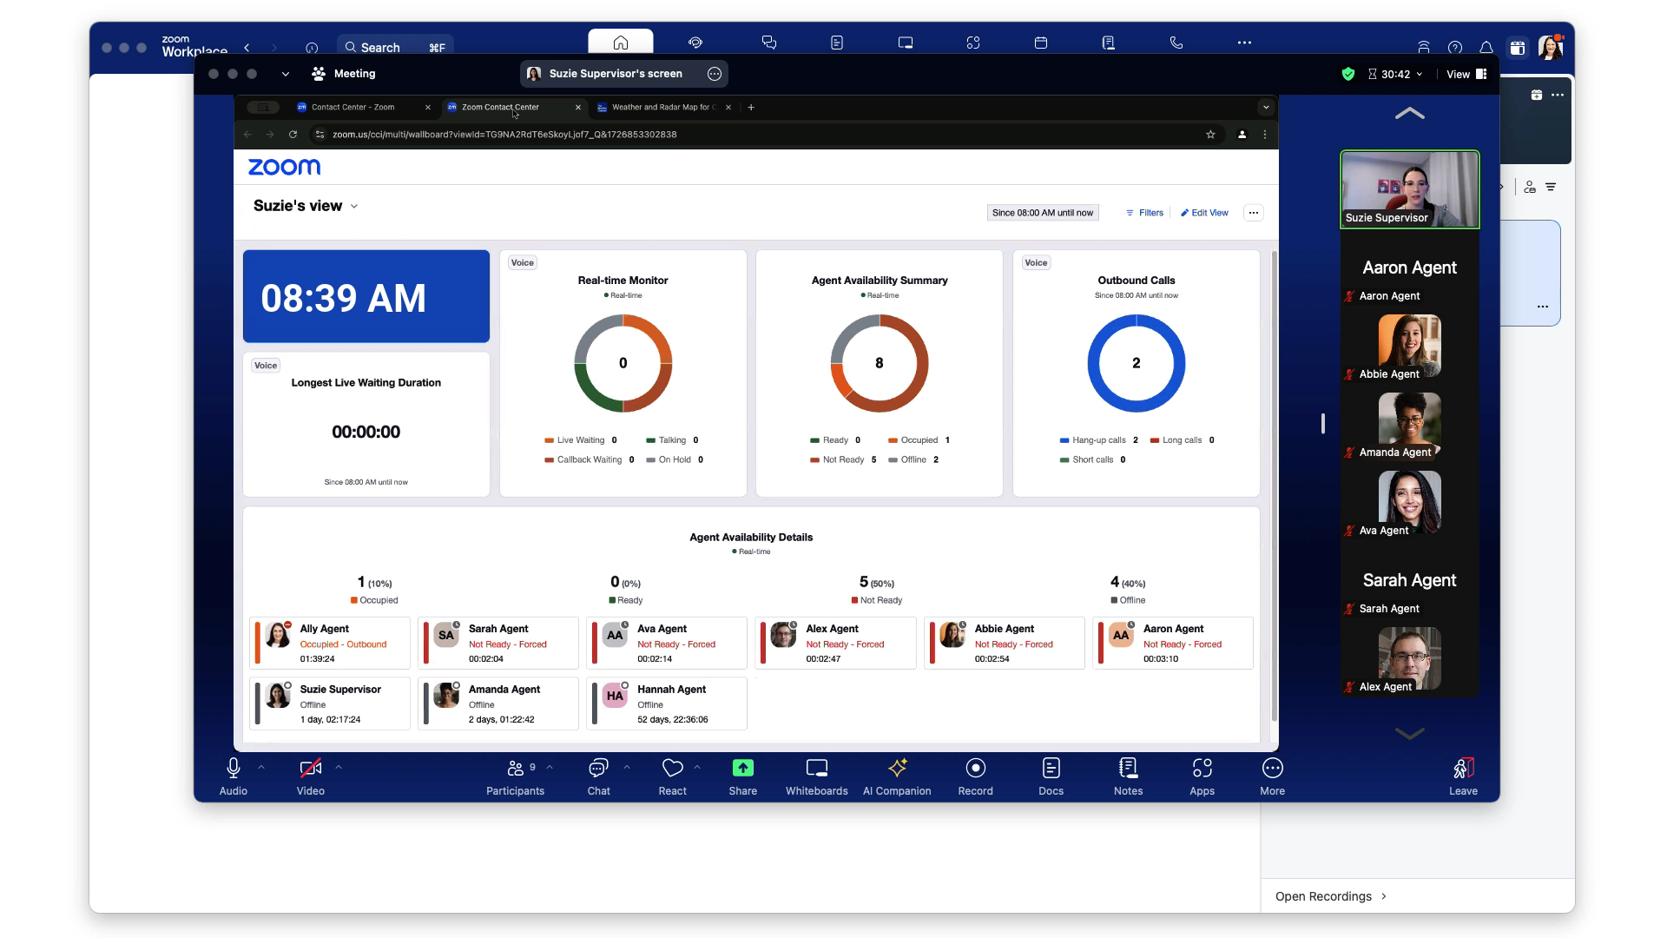Open Apps from meeting toolbar

click(x=1202, y=776)
